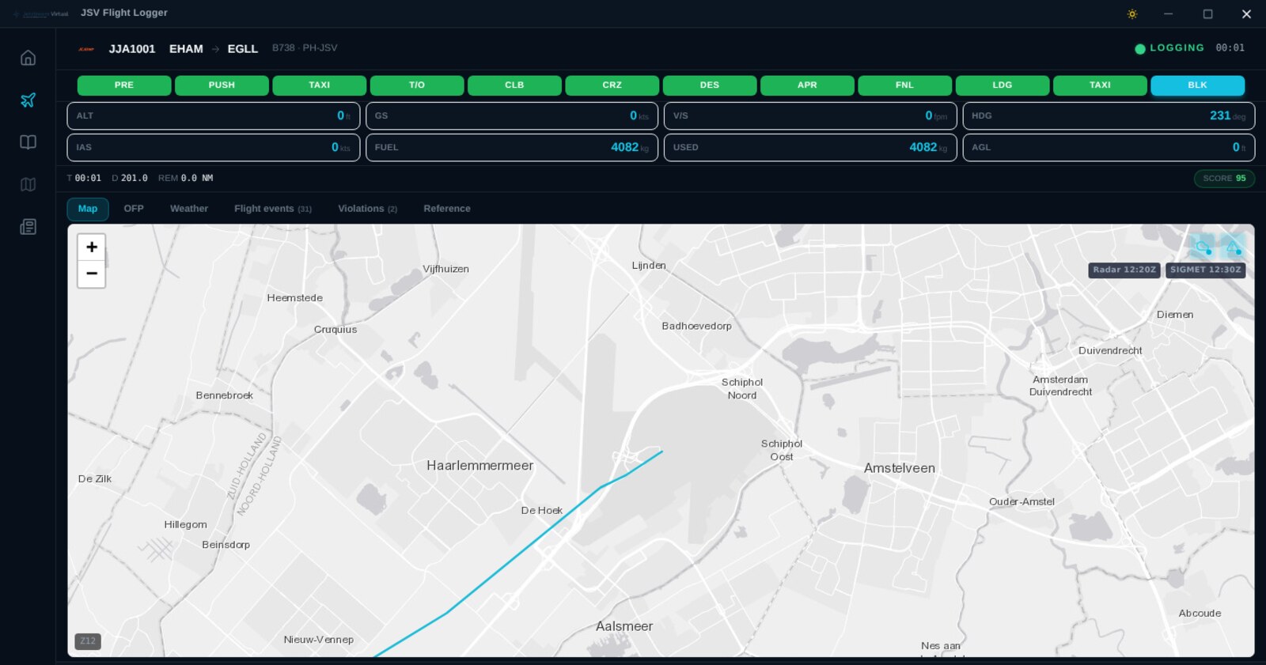Image resolution: width=1266 pixels, height=665 pixels.
Task: Click the SCORE 95 badge
Action: 1224,179
